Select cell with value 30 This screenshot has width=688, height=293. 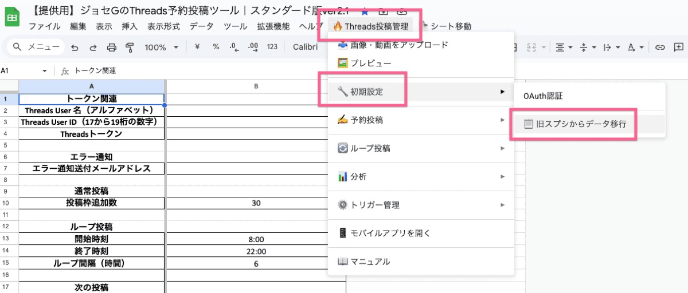(256, 203)
